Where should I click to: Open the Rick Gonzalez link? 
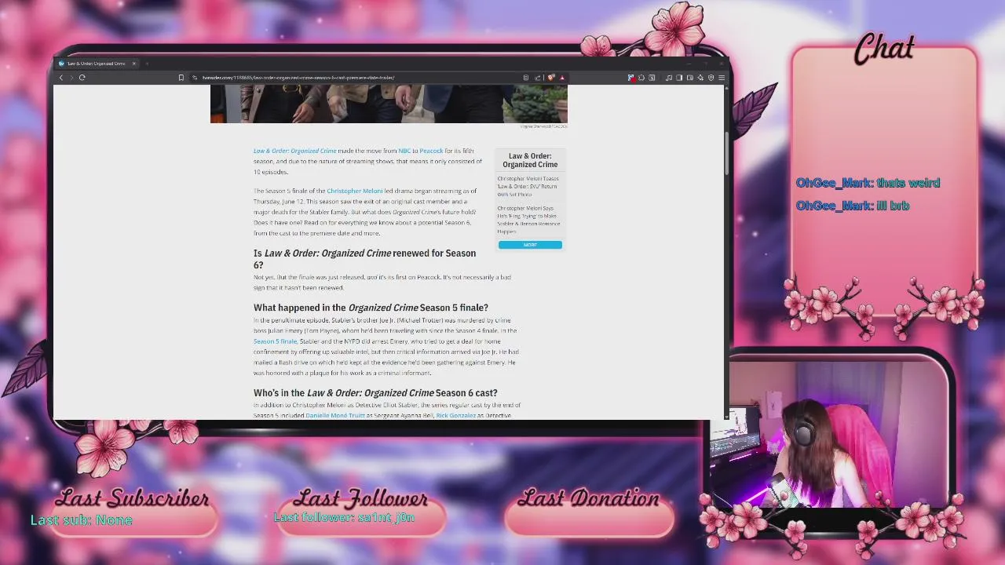456,415
